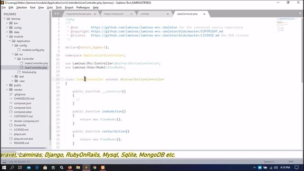
Task: Open the Tools menu
Action: click(59, 8)
